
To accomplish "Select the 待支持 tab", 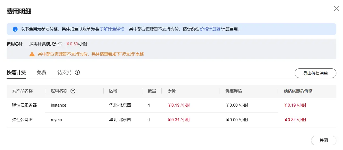I will tap(65, 73).
